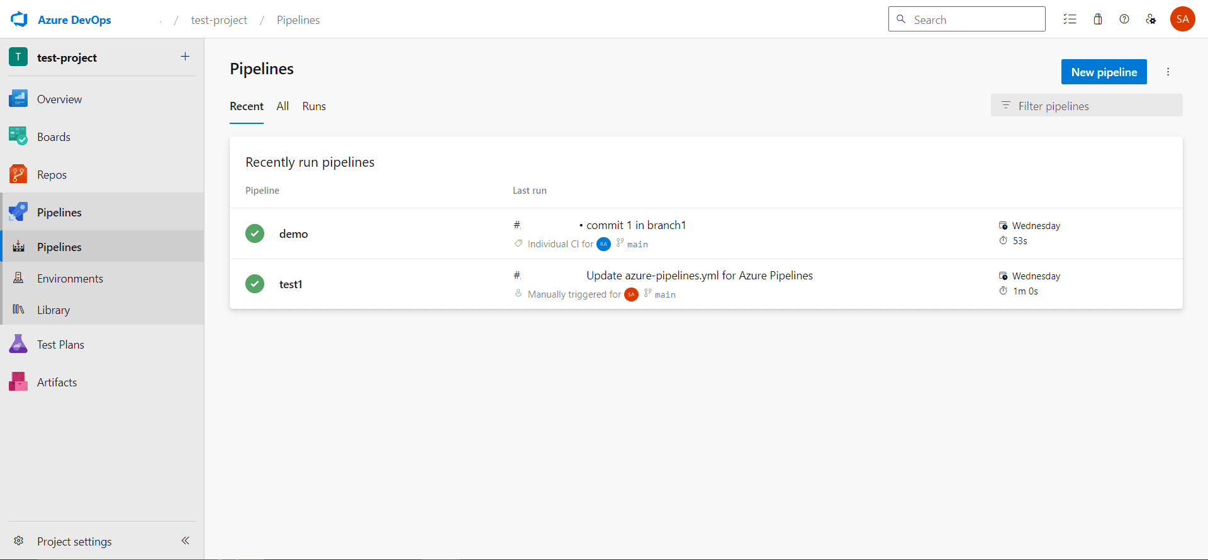Click the plus button next to test-project

pyautogui.click(x=185, y=57)
